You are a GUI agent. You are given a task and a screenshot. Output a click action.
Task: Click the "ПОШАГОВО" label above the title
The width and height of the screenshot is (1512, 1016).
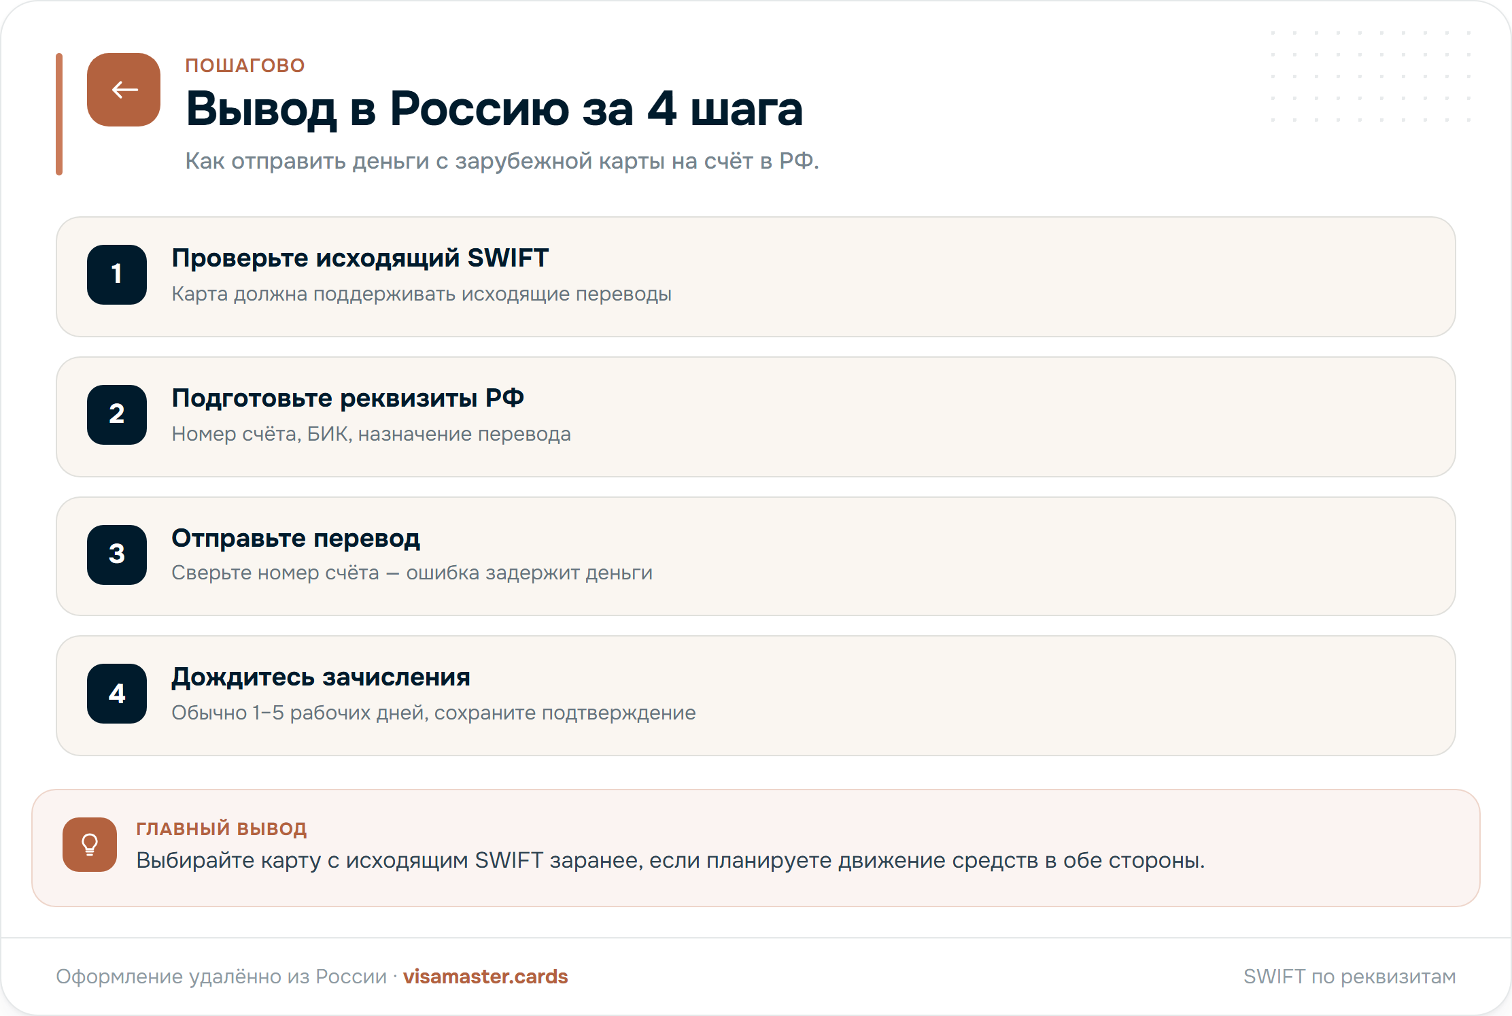click(x=245, y=65)
